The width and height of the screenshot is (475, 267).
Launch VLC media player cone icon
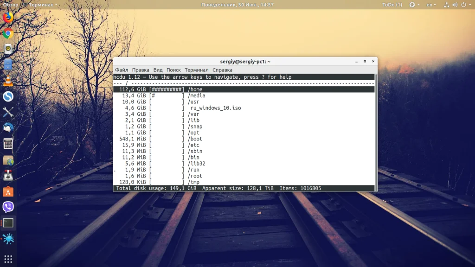(x=8, y=81)
